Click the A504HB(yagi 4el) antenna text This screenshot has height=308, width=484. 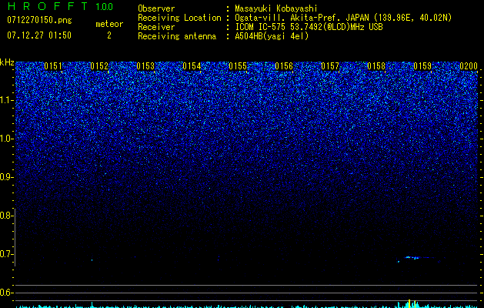point(272,36)
